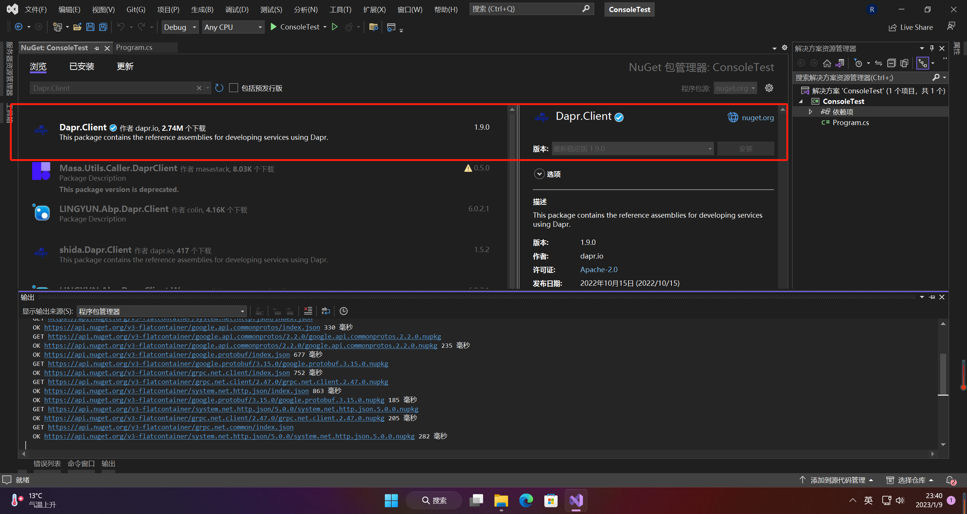Open the error list tab
Image resolution: width=967 pixels, height=514 pixels.
[x=47, y=464]
